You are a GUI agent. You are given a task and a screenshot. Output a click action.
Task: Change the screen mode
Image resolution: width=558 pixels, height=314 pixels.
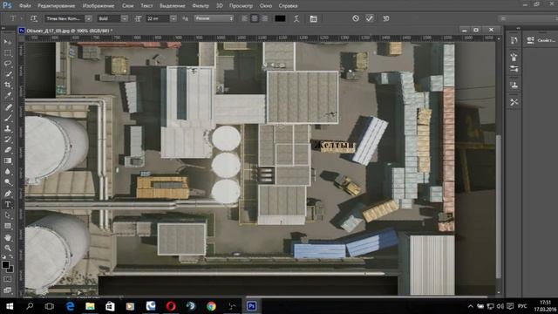pos(8,290)
